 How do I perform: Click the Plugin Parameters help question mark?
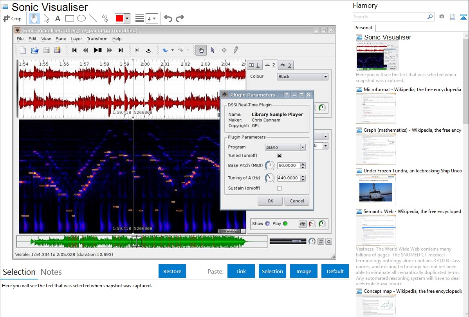point(287,95)
